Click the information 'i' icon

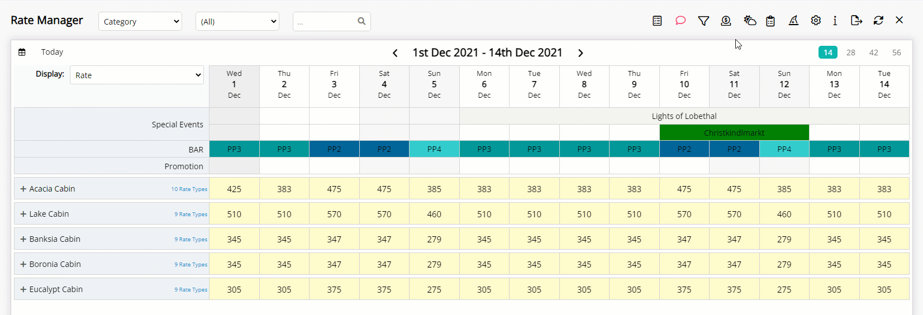coord(835,21)
